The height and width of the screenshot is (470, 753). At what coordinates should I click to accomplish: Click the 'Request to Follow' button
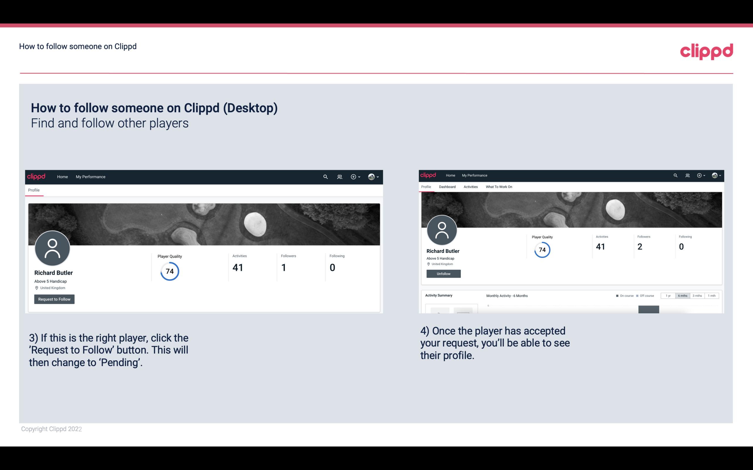pos(54,299)
